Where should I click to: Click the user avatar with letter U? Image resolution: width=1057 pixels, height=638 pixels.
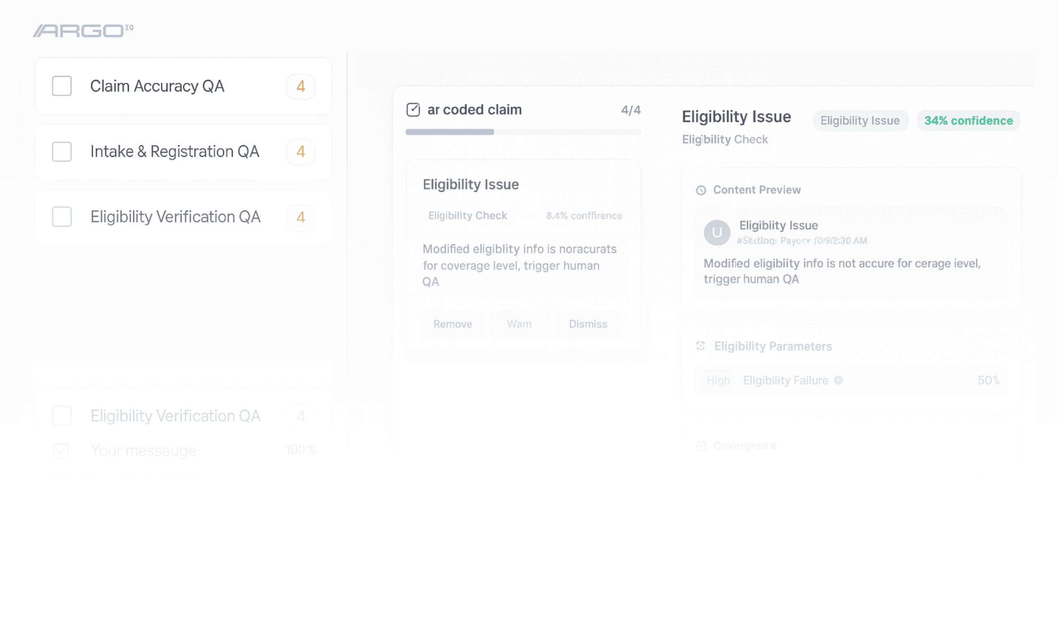click(716, 232)
